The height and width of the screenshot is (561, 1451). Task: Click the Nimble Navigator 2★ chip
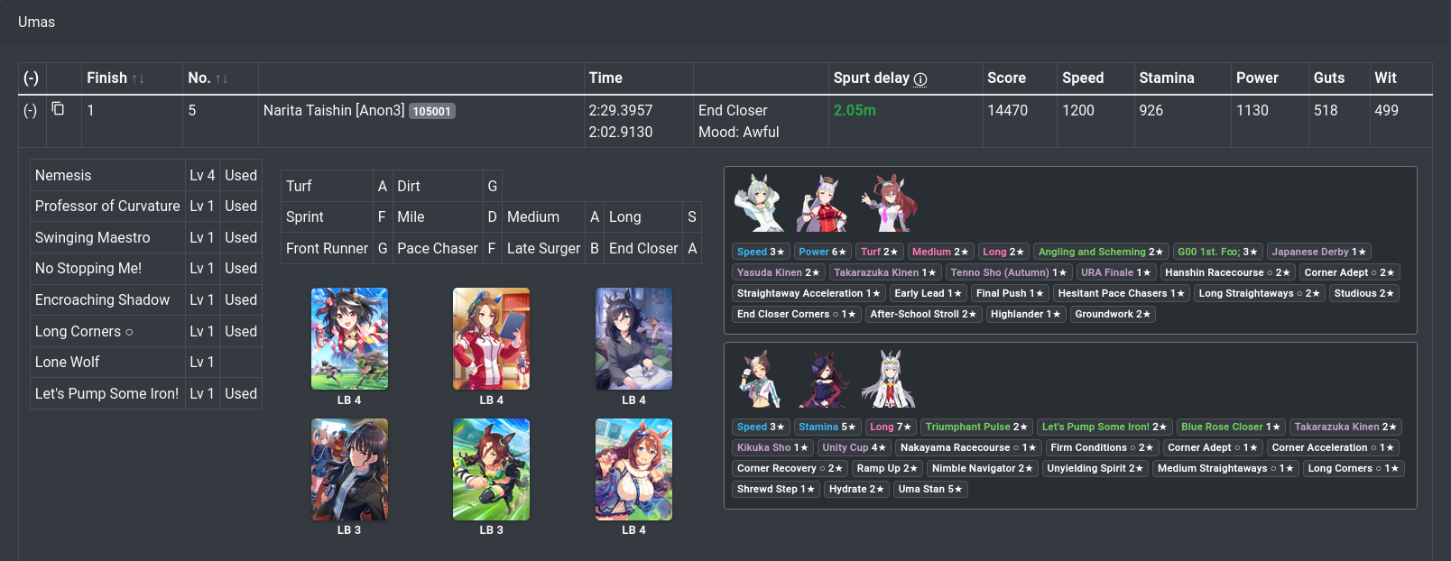click(x=982, y=468)
